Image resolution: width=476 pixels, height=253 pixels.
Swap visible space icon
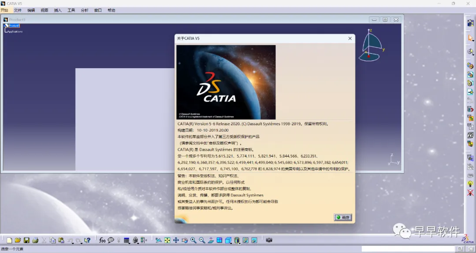click(254, 240)
